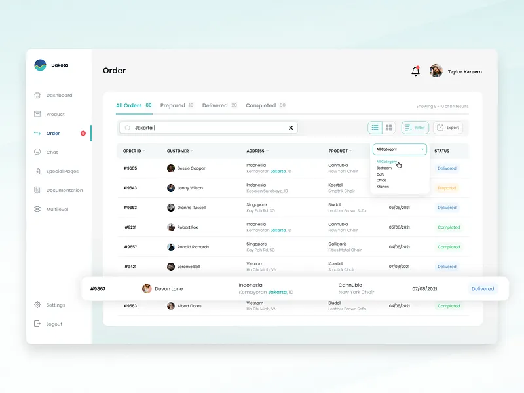This screenshot has width=524, height=393.
Task: Click Bessie Cooper's avatar
Action: (x=171, y=168)
